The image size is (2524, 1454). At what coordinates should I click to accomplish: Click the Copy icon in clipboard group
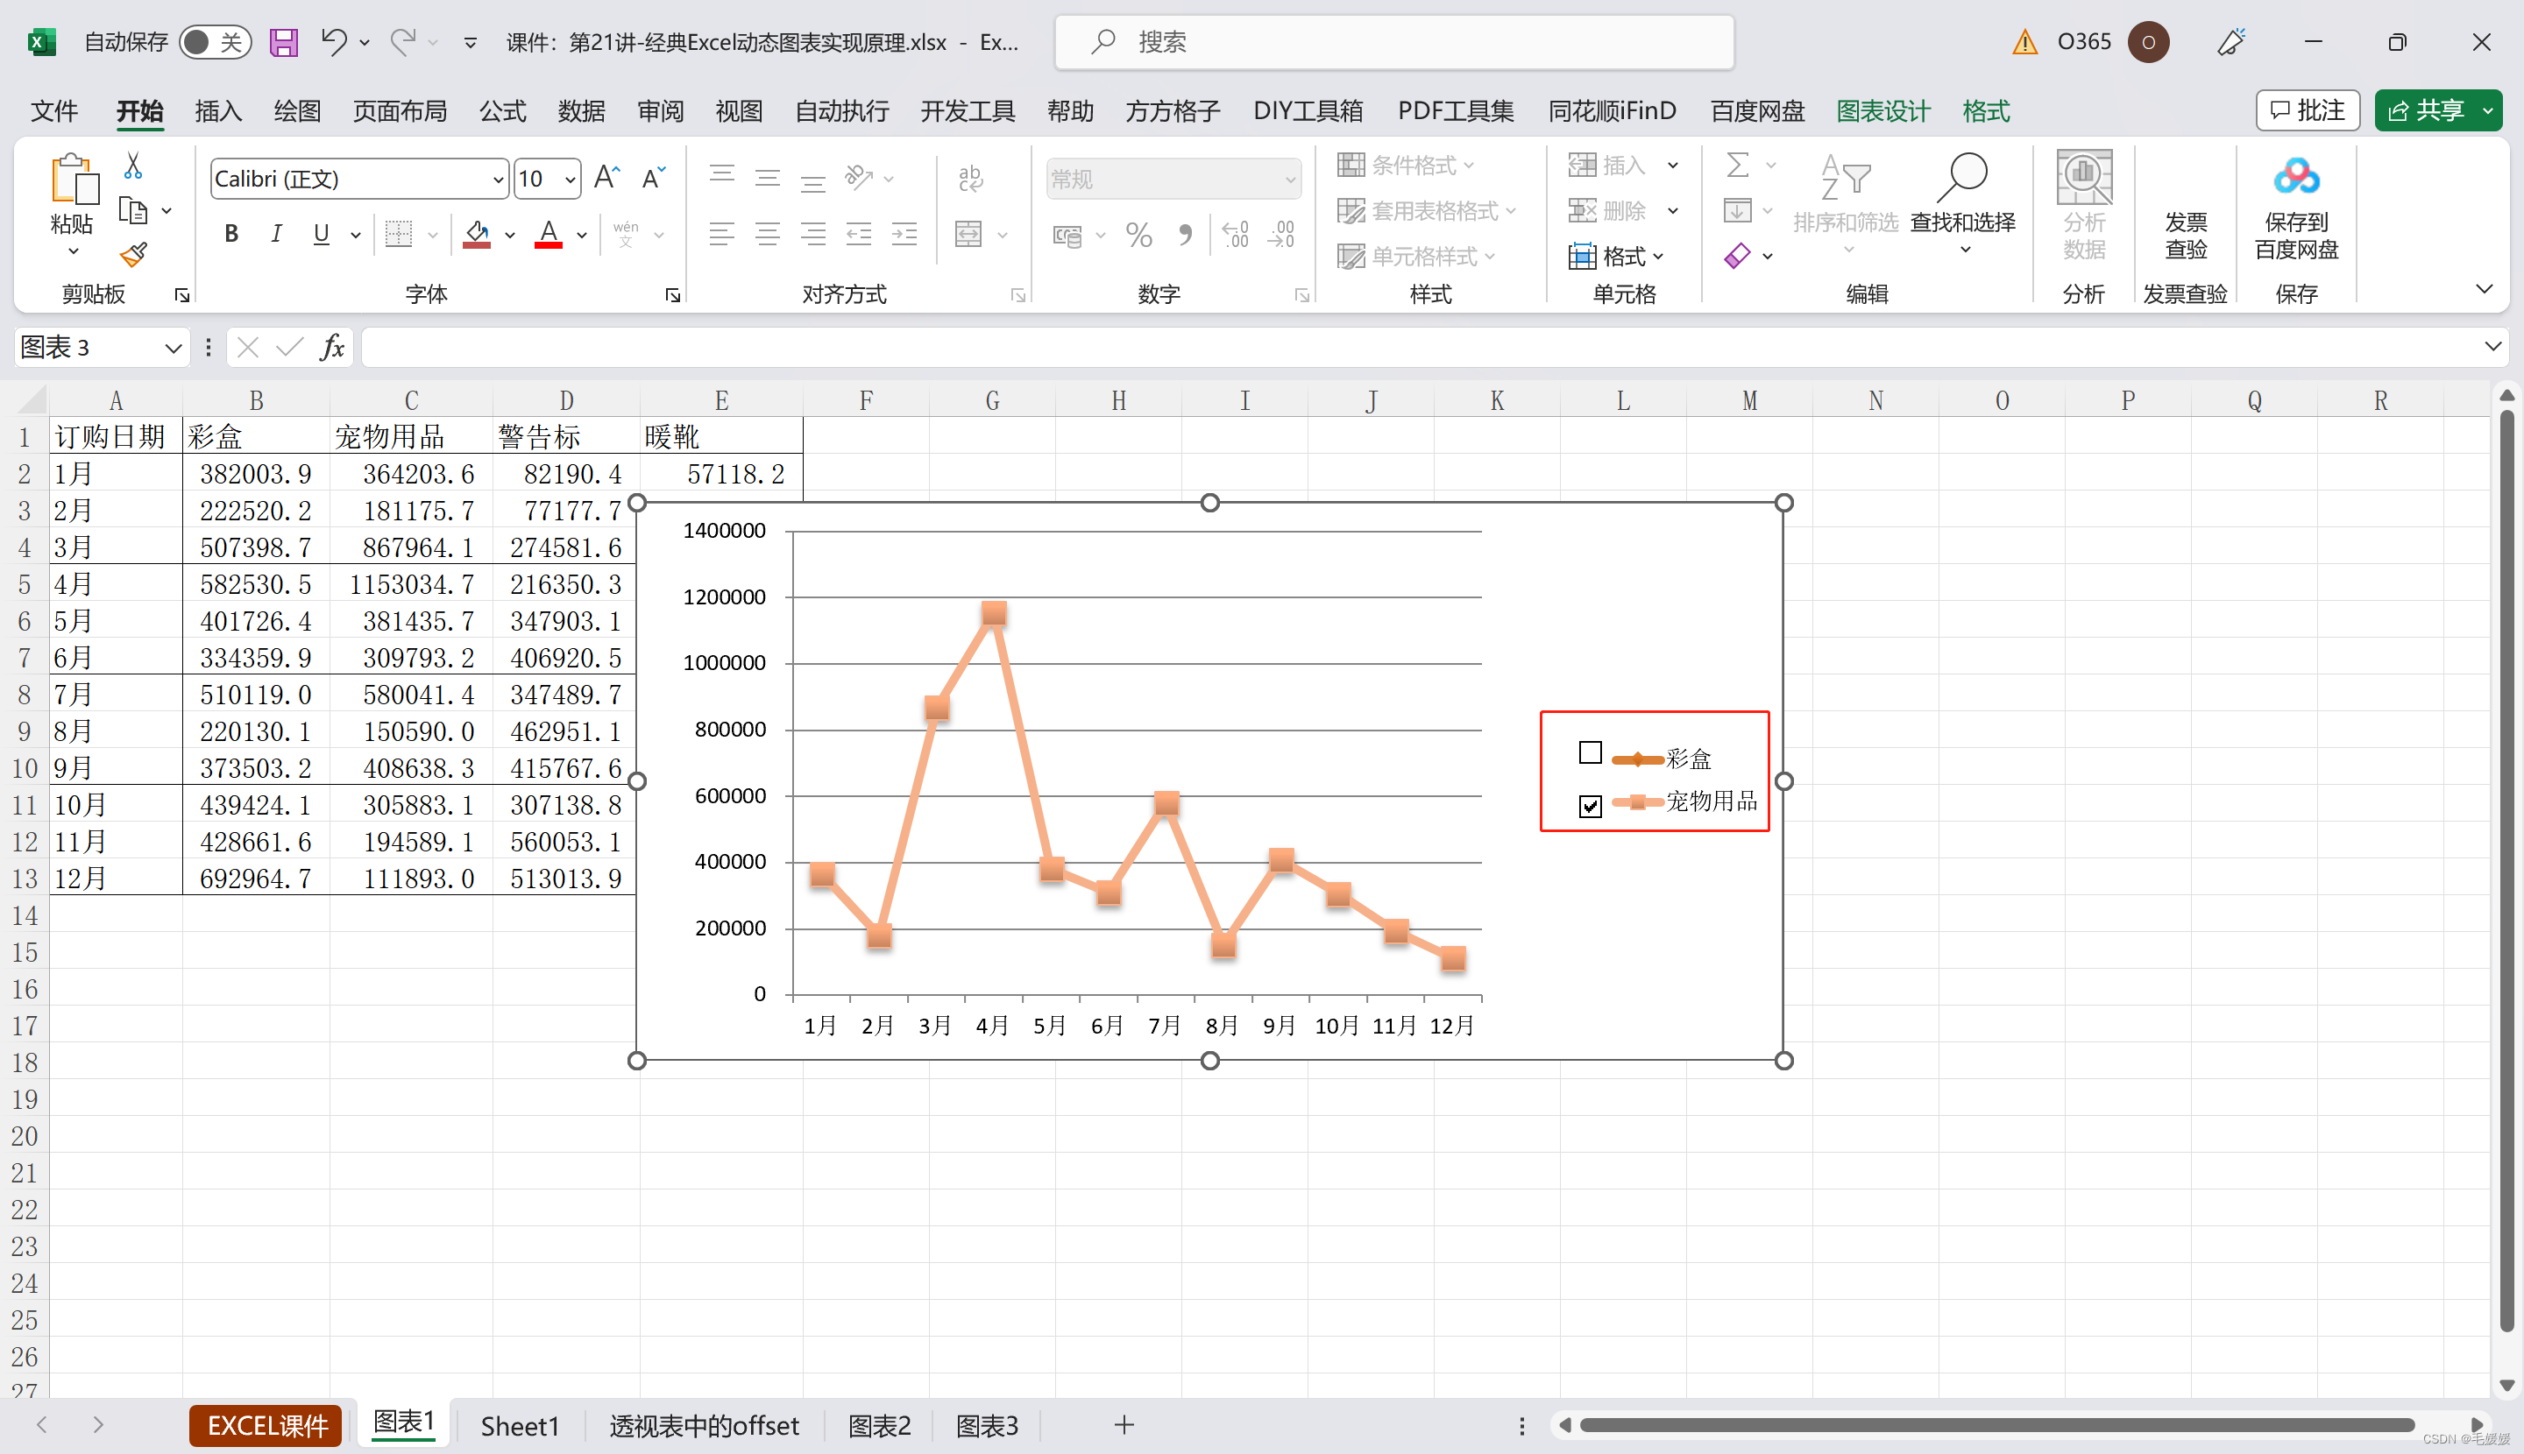click(133, 211)
